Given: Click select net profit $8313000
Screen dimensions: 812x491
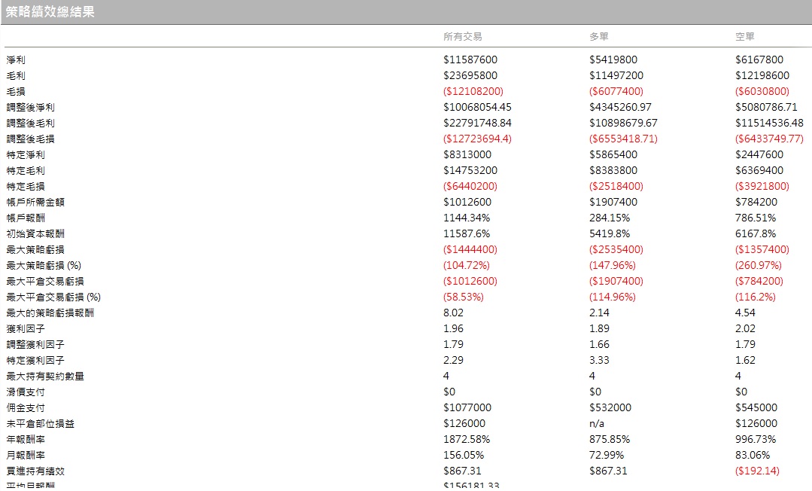Looking at the screenshot, I should [467, 154].
